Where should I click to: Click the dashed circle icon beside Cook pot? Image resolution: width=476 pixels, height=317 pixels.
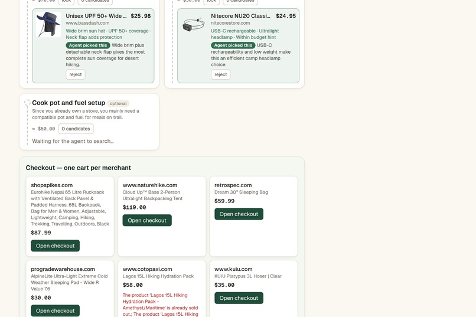tap(27, 103)
